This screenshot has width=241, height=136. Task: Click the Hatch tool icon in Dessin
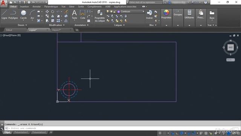38,20
